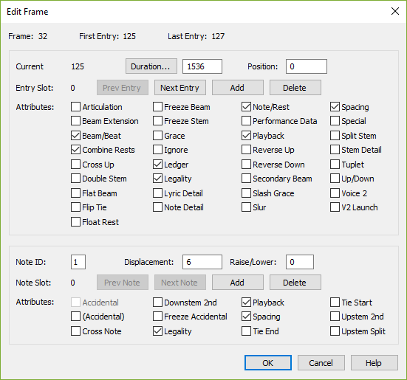Image resolution: width=407 pixels, height=380 pixels.
Task: Confirm the dialog with OK
Action: (x=268, y=362)
